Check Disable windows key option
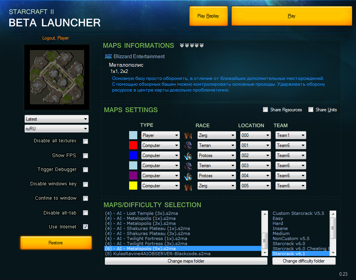Screen dimensions: 356x280 pos(86,184)
